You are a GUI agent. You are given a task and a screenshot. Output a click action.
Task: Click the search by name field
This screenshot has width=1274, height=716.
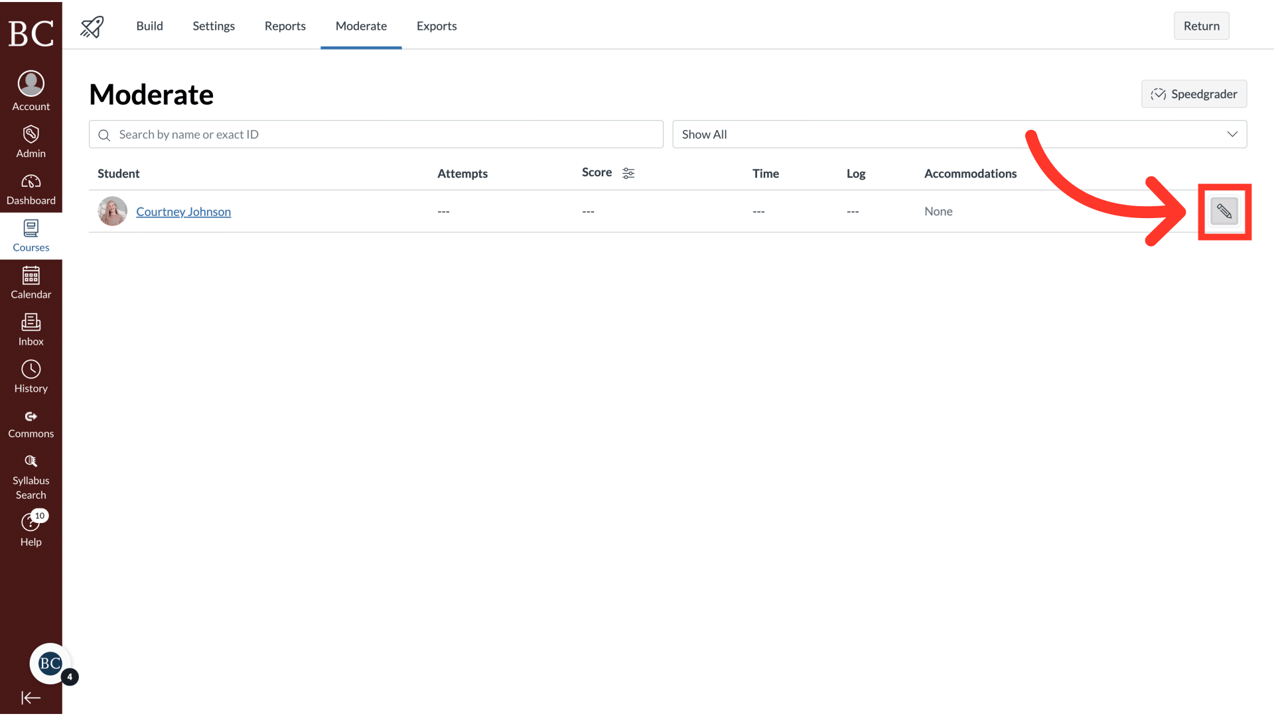point(376,134)
